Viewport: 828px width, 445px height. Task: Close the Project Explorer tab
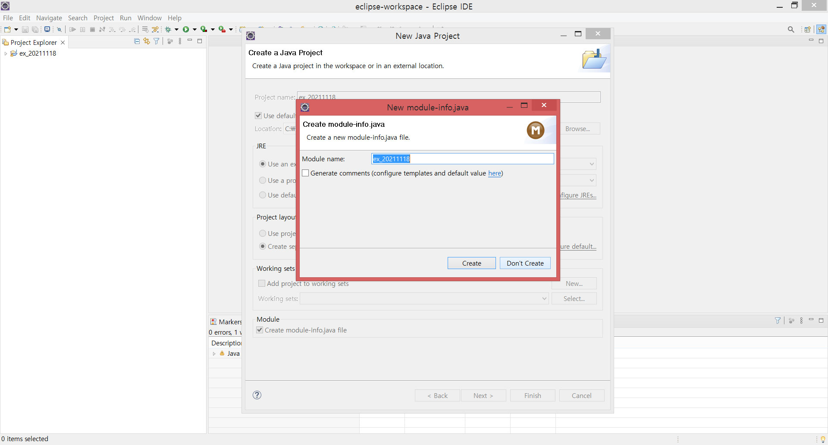(63, 42)
